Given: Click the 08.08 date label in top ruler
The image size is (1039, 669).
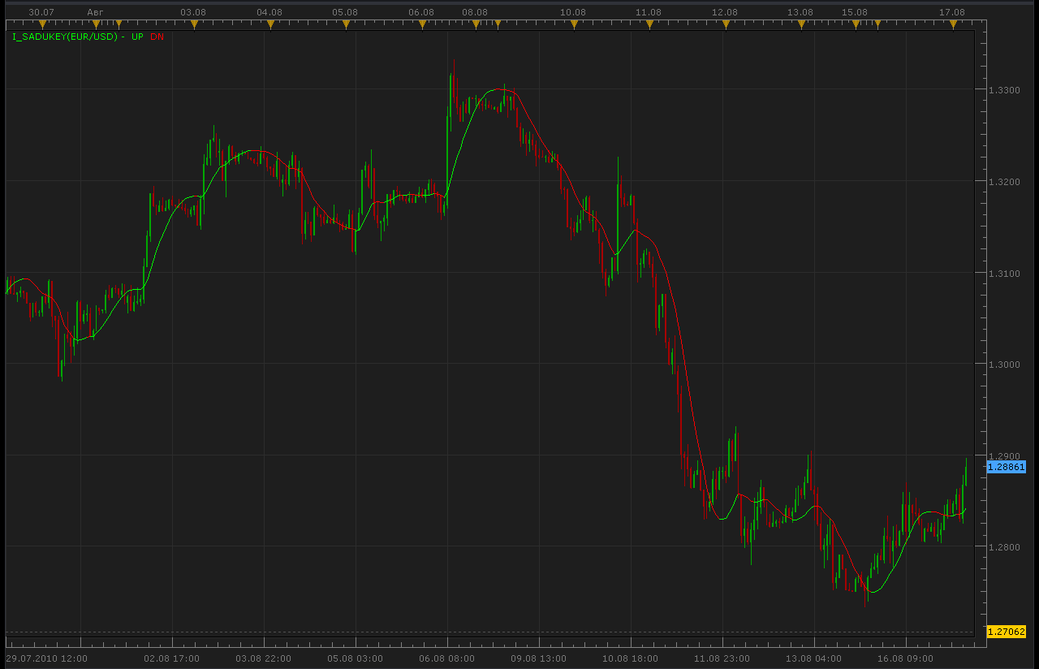Looking at the screenshot, I should click(475, 12).
